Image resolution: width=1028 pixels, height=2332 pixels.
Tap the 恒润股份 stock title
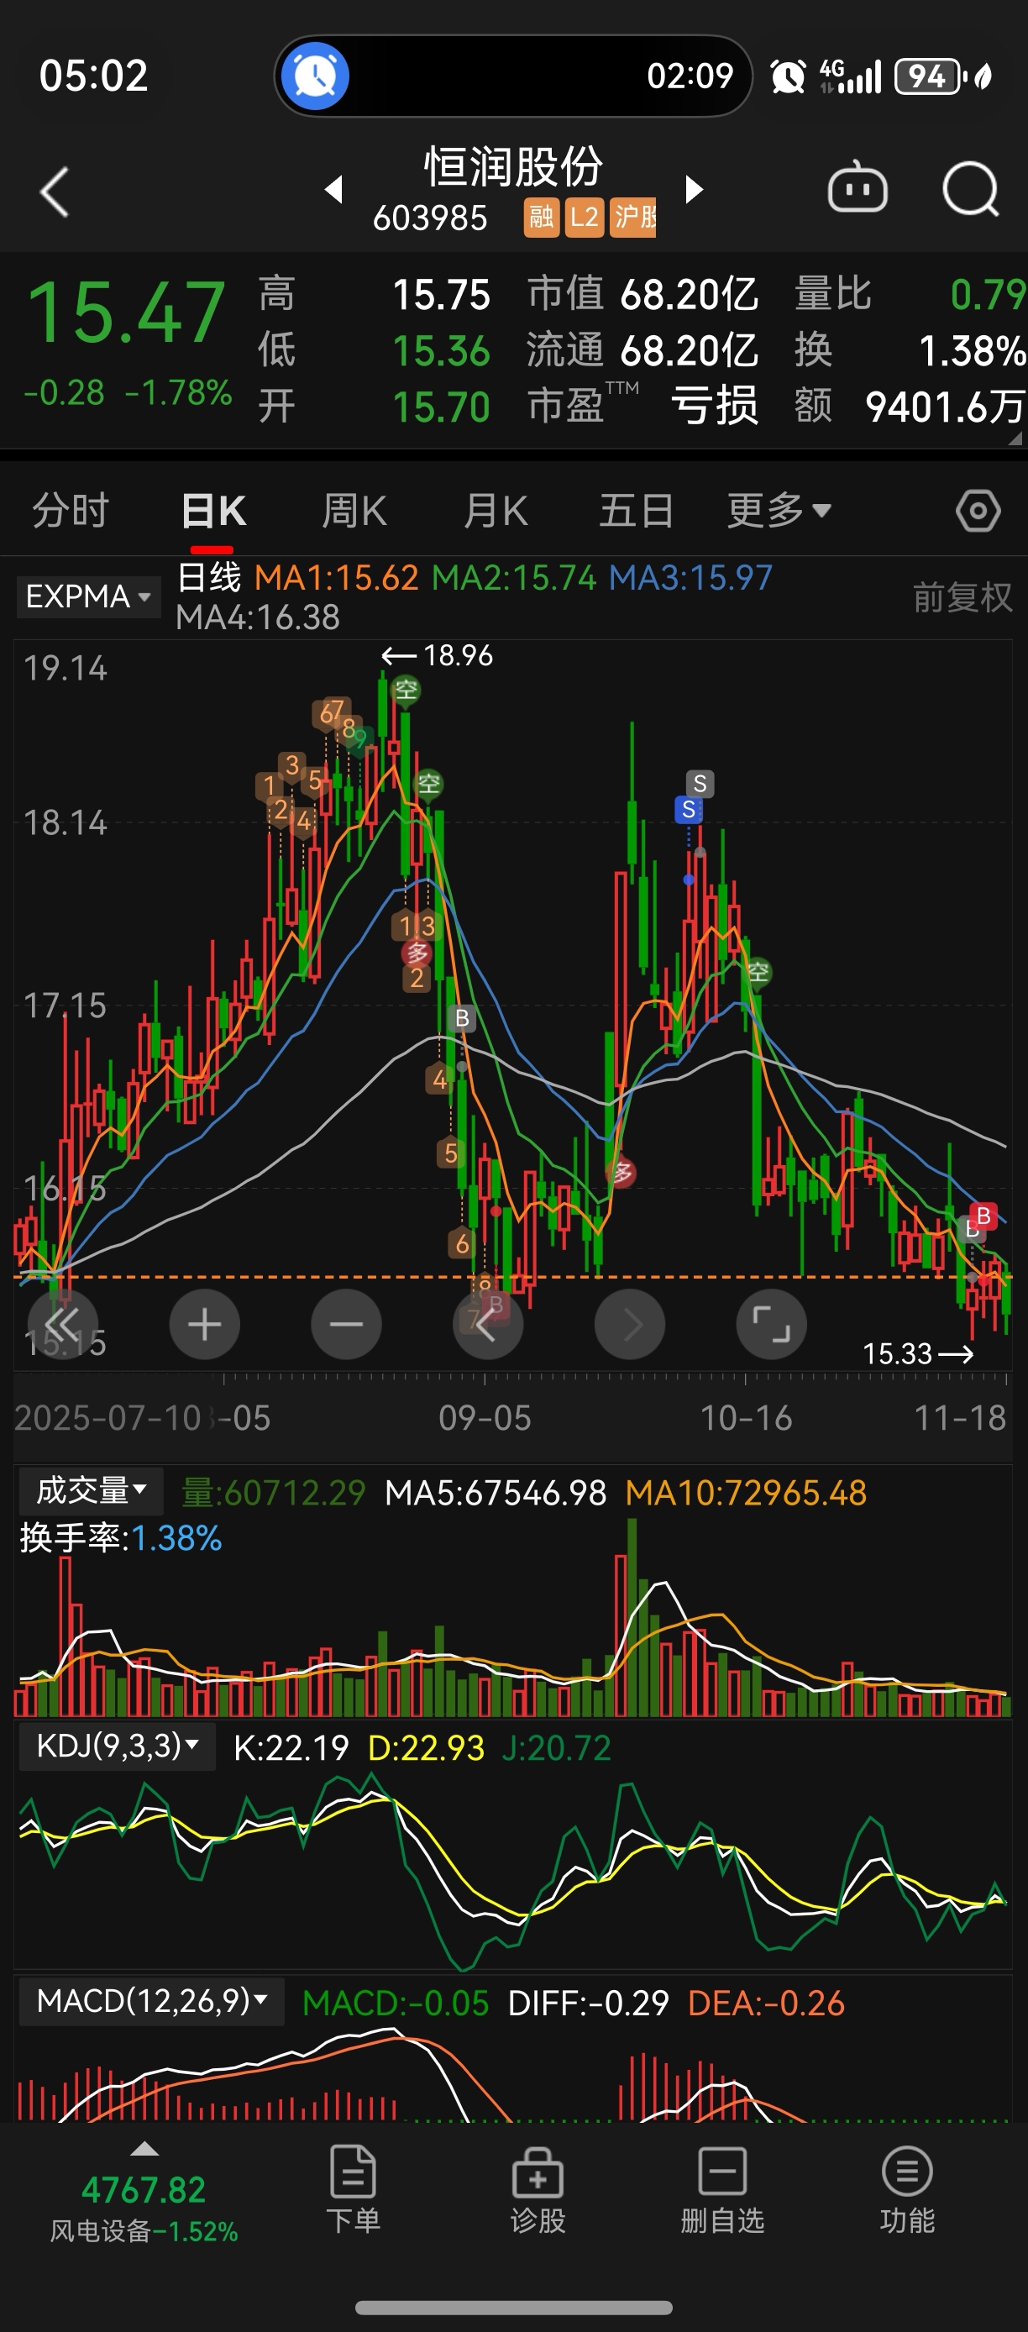point(513,166)
